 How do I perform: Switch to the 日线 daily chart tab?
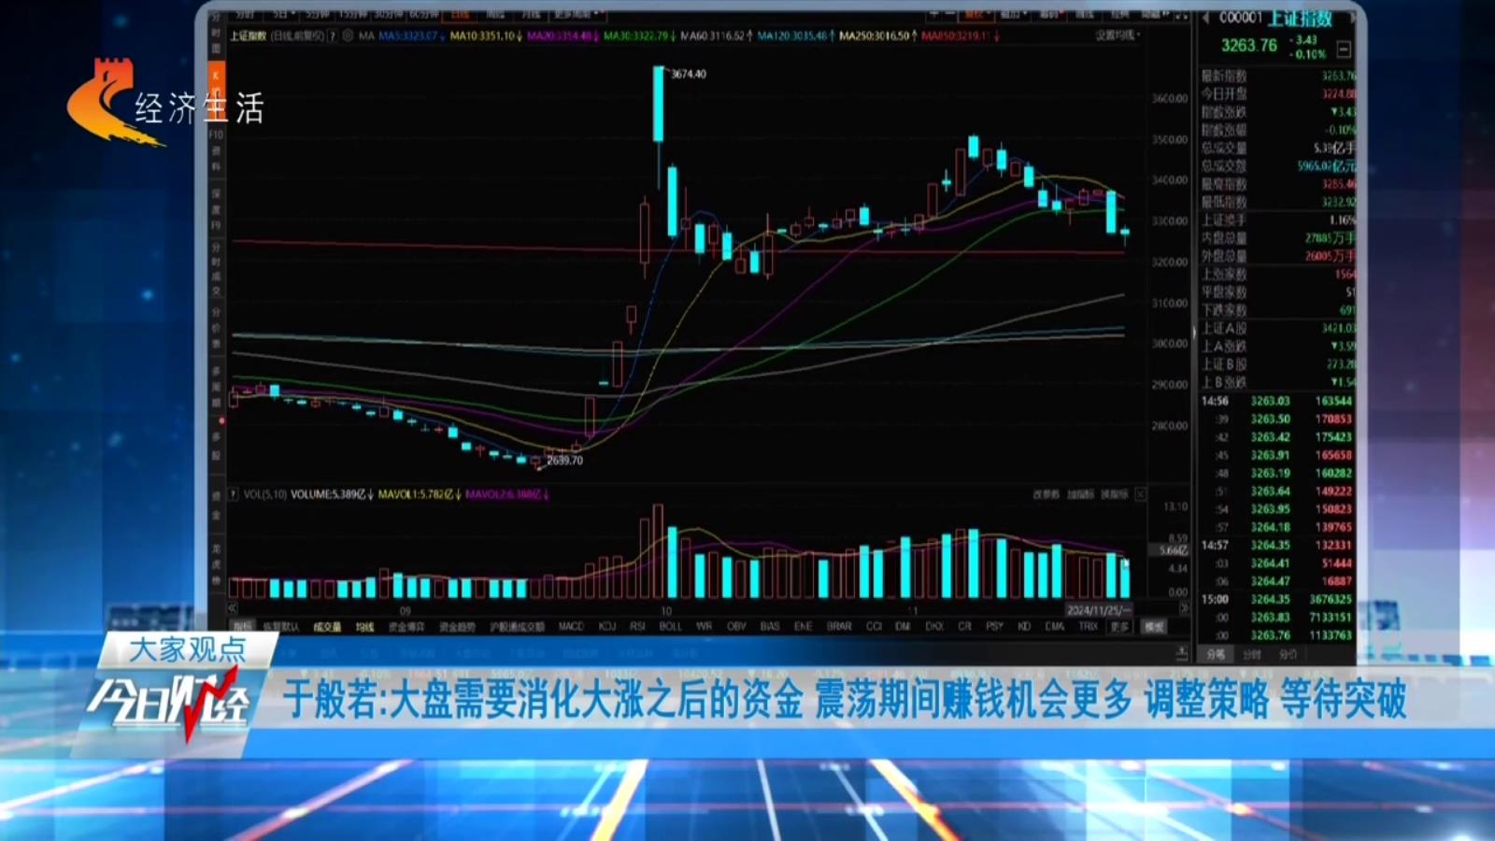pos(460,15)
